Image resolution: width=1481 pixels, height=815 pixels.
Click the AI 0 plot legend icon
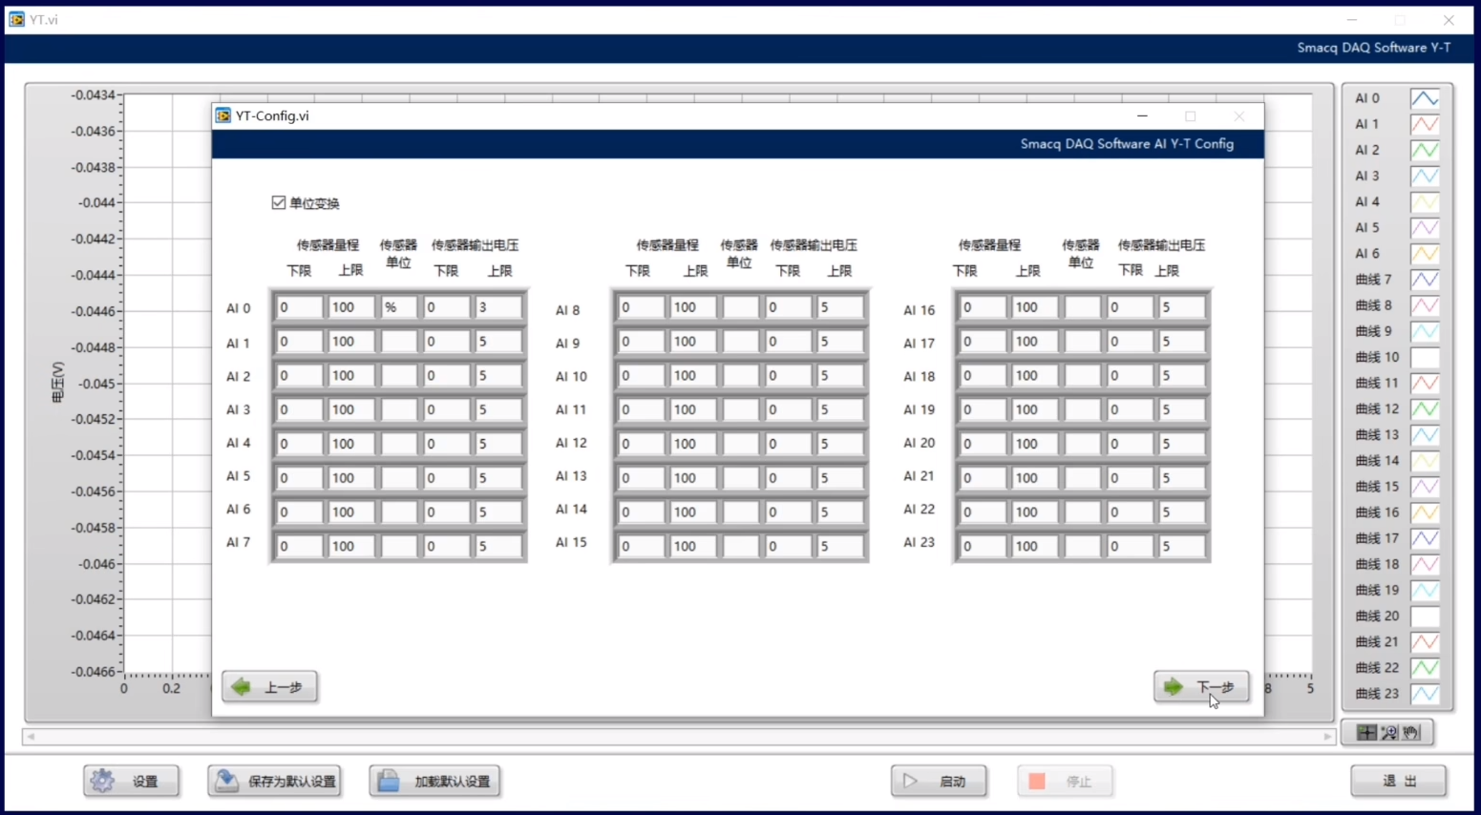tap(1425, 98)
